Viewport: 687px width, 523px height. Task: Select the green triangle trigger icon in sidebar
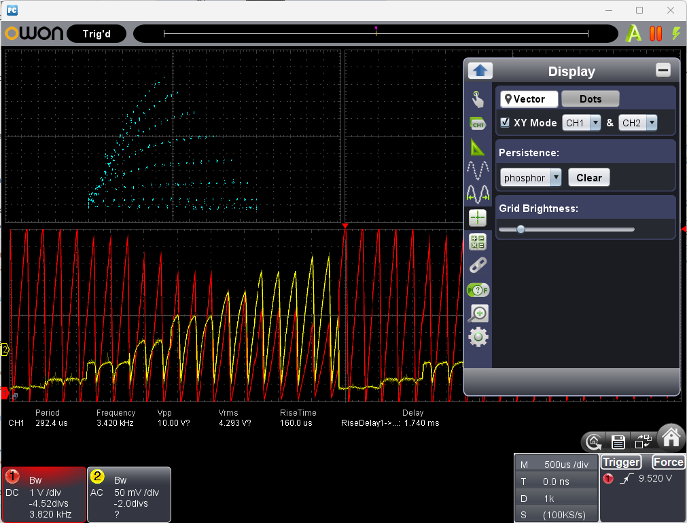pos(478,147)
